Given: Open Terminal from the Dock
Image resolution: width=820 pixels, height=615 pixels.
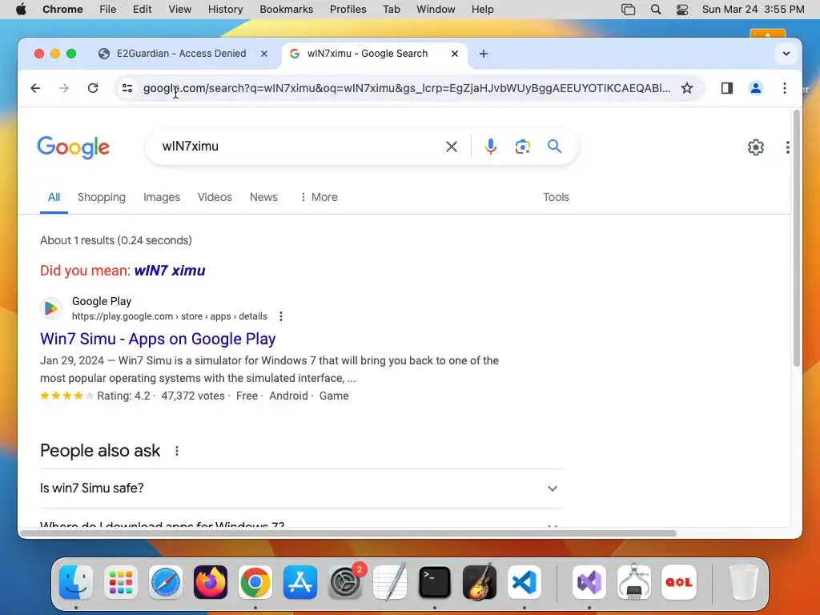Looking at the screenshot, I should click(435, 582).
